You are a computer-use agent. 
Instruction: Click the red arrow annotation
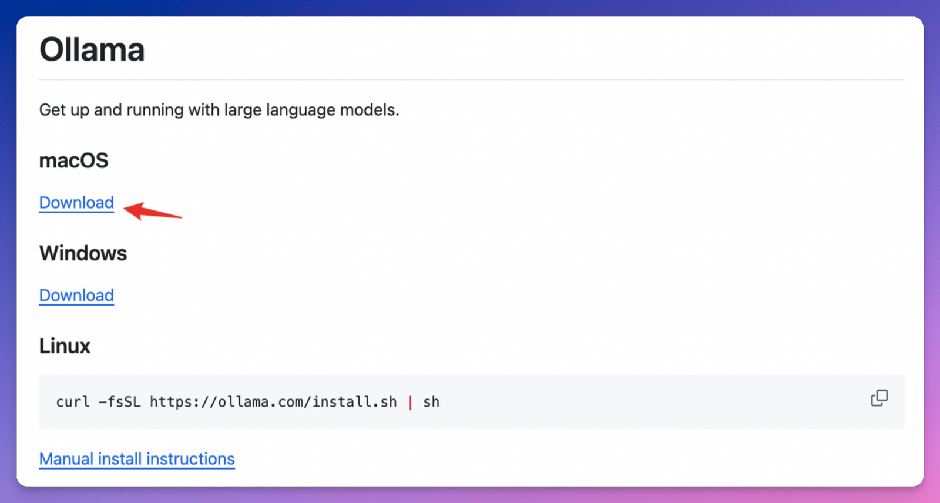(x=153, y=210)
